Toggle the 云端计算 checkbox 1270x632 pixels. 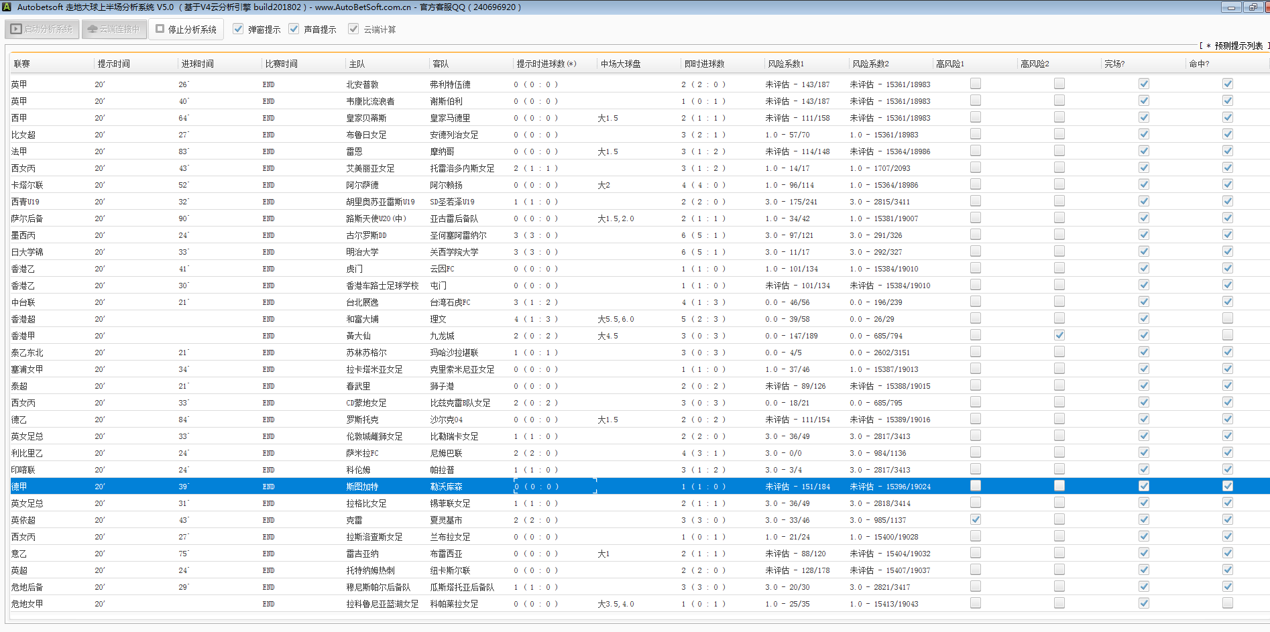(353, 29)
